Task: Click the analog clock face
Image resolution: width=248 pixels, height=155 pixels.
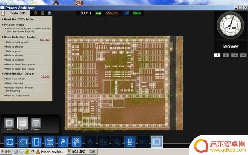Action: coord(230,25)
